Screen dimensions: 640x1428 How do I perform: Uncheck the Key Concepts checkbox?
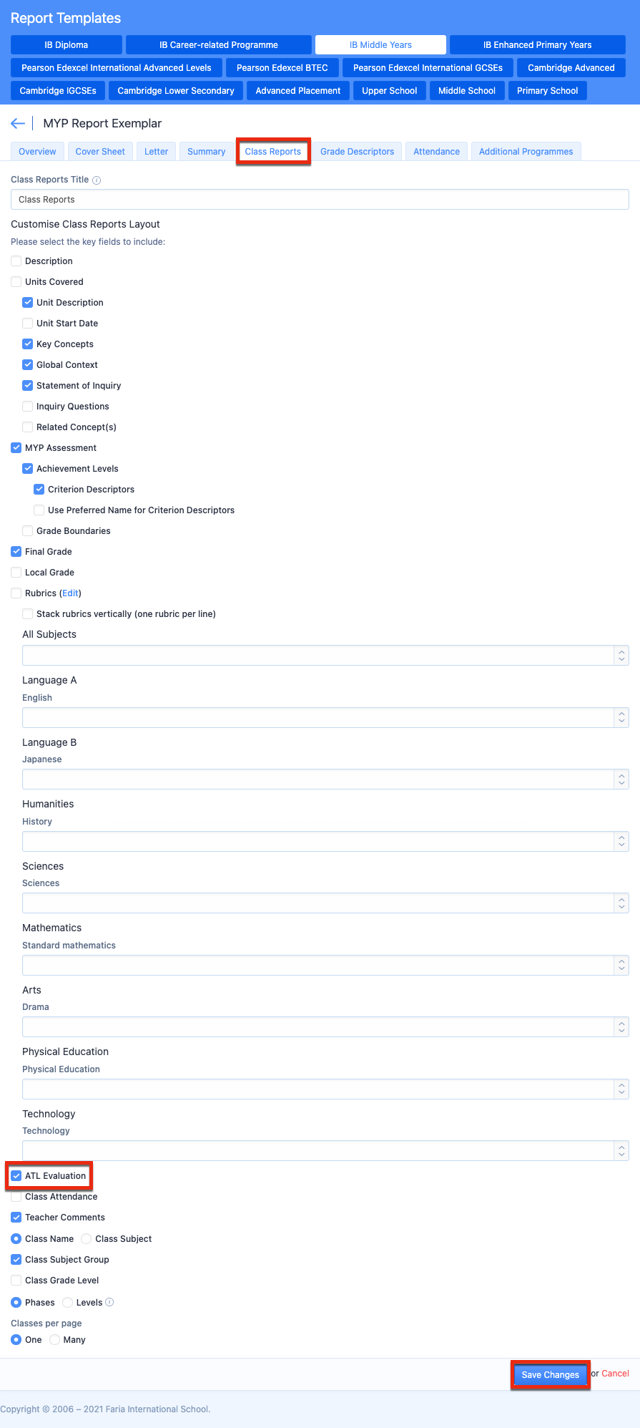pos(27,344)
